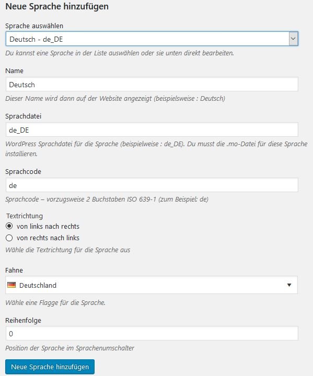Focus the Name input field
This screenshot has width=313, height=376.
(152, 85)
